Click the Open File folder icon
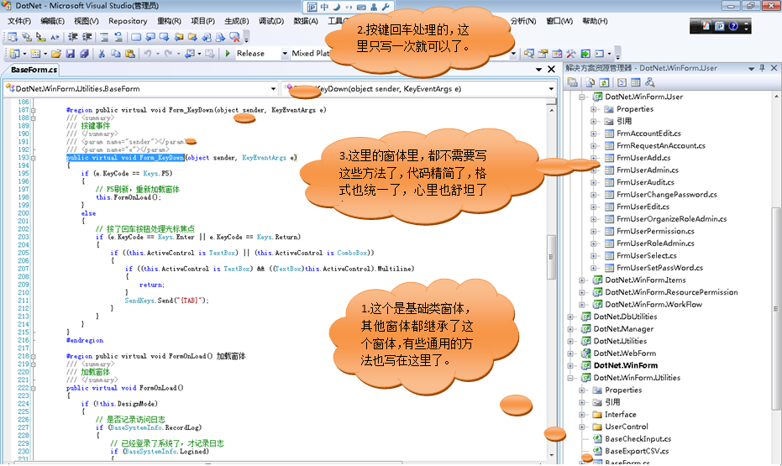This screenshot has width=782, height=466. coord(55,54)
